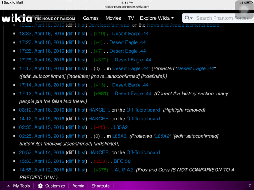
Task: Click the Customize gear icon
Action: 40,186
